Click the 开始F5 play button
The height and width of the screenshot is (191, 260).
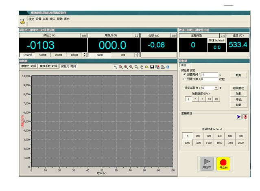[x=207, y=163]
